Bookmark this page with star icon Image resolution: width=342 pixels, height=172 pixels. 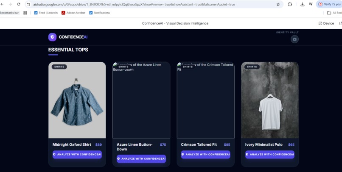coord(278,4)
